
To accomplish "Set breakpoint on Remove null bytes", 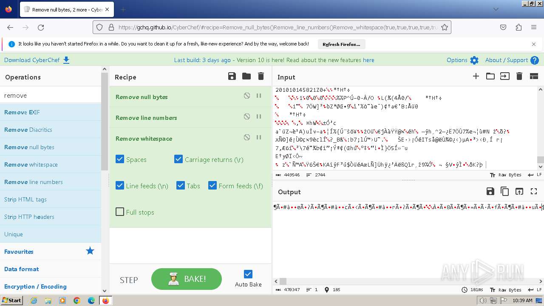I will tap(258, 96).
